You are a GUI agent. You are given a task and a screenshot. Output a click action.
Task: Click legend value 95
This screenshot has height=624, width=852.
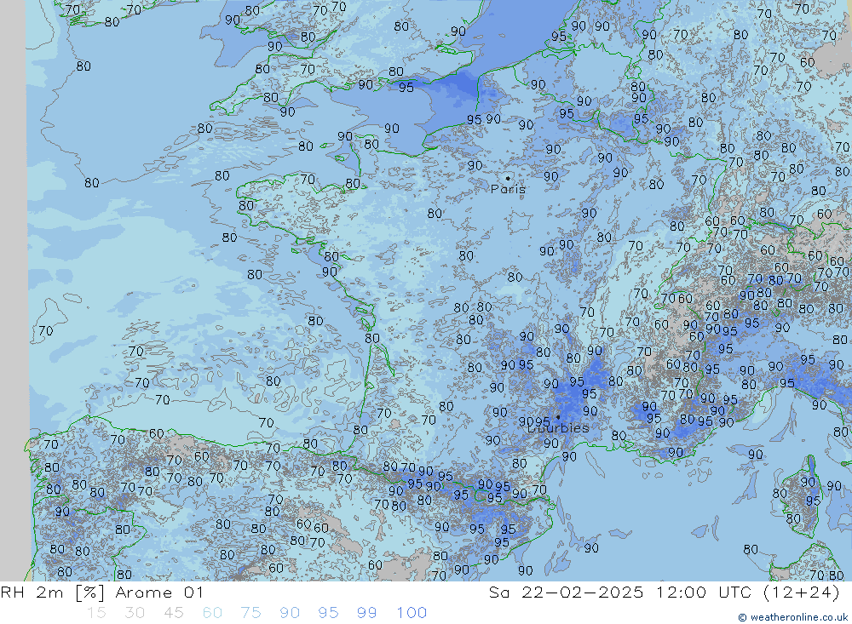(328, 613)
